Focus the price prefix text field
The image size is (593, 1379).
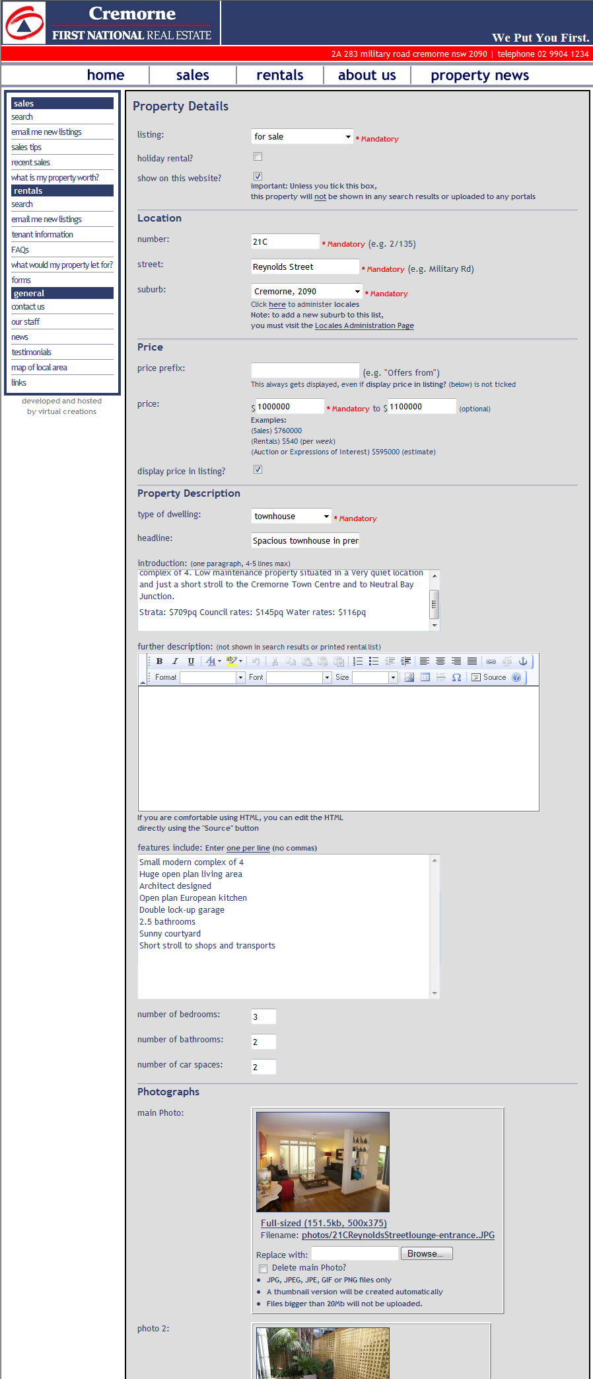[305, 370]
